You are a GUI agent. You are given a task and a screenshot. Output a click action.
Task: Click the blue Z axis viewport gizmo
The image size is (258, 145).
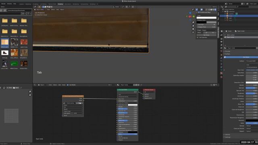pos(190,13)
